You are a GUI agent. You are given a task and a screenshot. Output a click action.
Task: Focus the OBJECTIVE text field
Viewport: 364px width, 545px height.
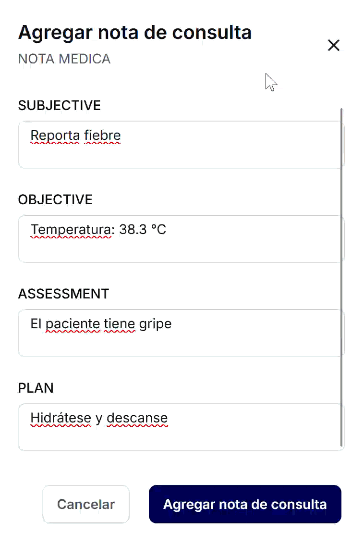point(181,239)
